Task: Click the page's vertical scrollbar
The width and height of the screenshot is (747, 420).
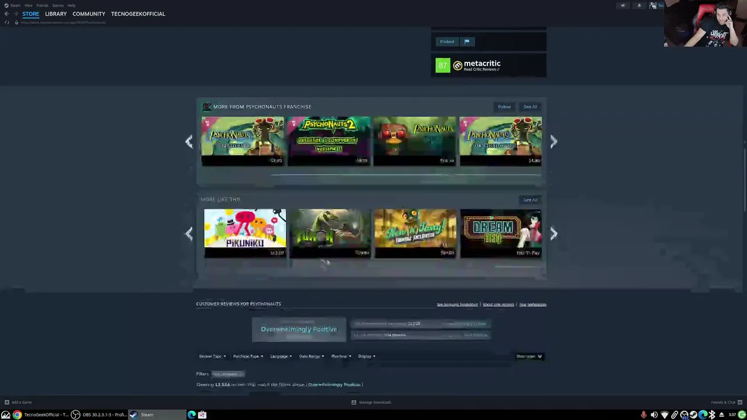Action: point(745,181)
